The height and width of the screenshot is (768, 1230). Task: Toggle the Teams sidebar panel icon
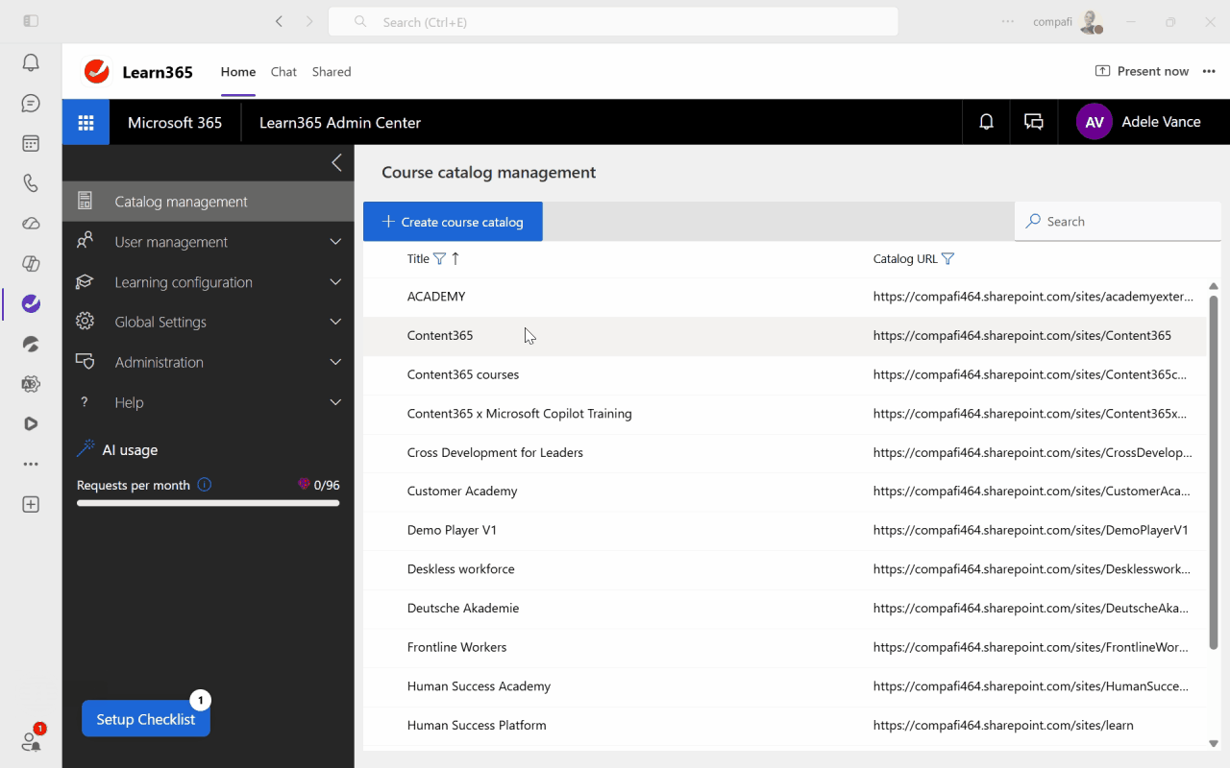pos(31,21)
